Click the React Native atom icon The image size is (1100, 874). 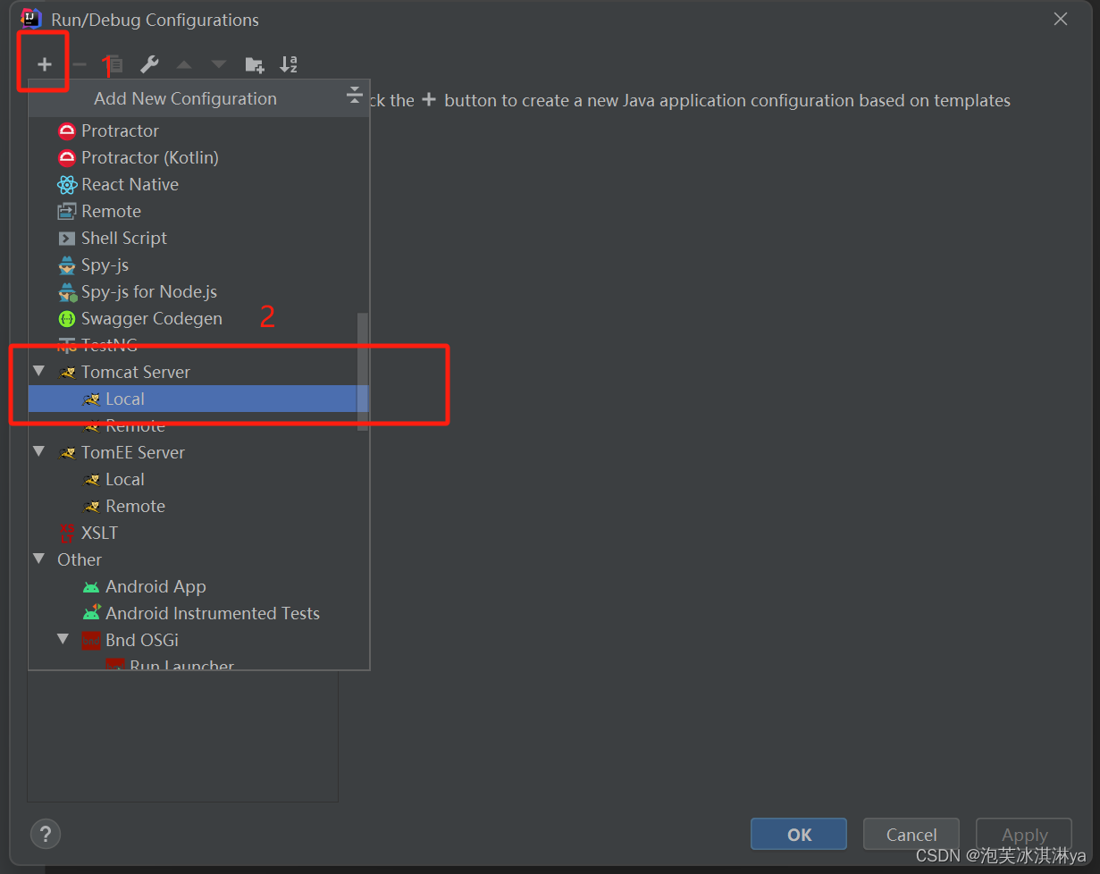pyautogui.click(x=67, y=185)
